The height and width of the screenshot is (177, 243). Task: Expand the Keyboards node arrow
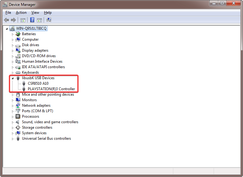[13, 73]
